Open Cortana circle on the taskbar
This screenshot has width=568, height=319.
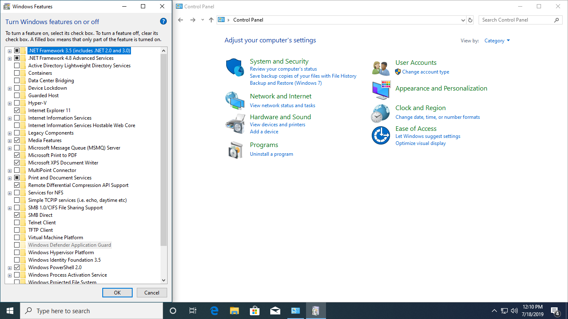[x=173, y=311]
